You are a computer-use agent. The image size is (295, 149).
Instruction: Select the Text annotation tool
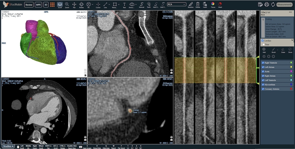coord(124,5)
